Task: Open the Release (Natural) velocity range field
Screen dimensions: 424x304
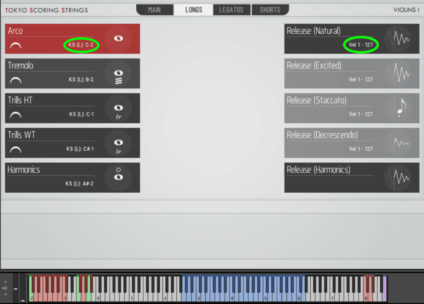Action: click(x=361, y=45)
